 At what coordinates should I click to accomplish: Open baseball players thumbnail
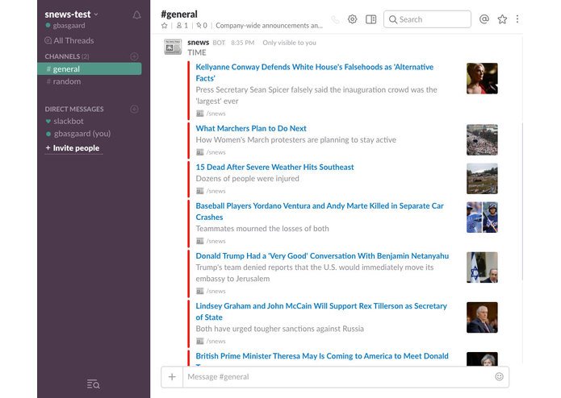pos(482,218)
